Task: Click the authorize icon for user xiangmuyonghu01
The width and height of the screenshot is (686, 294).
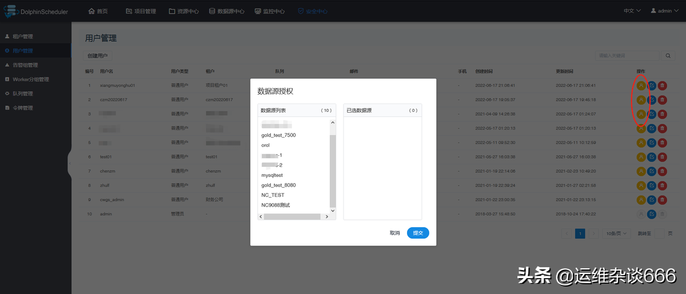Action: (x=641, y=85)
